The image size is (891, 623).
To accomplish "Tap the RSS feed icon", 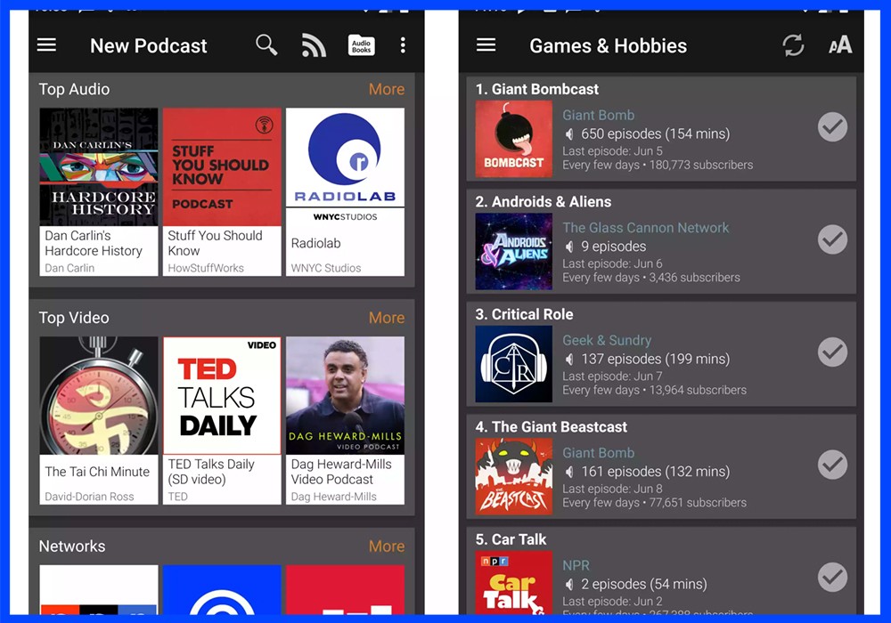I will 314,45.
